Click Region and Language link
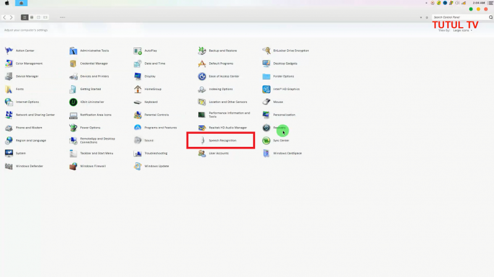 (x=31, y=141)
